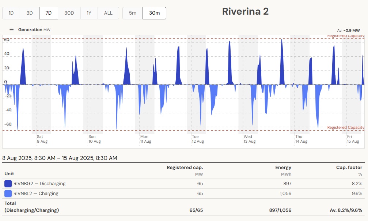The height and width of the screenshot is (221, 368).
Task: Click the Sat 9 Aug axis marker
Action: 42,139
